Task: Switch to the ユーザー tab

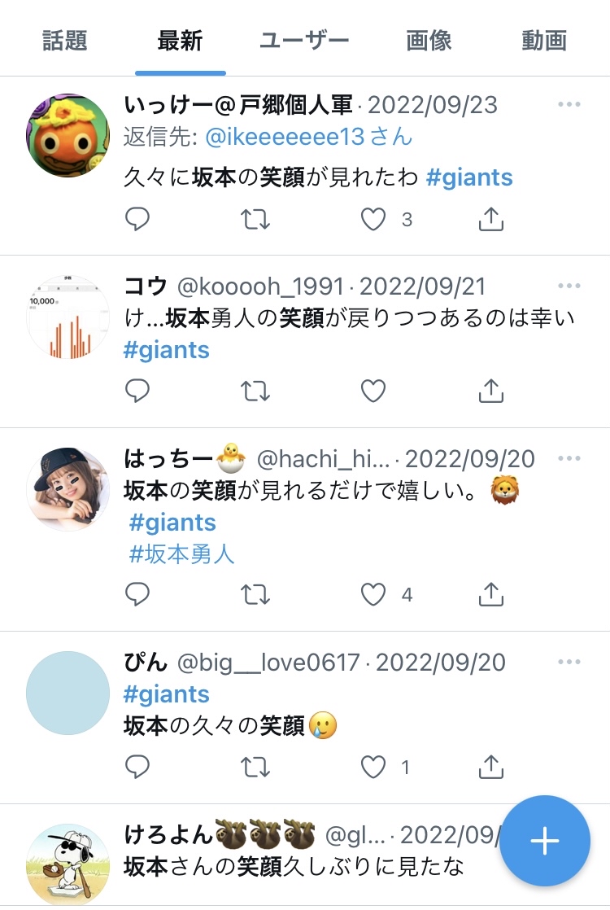Action: coord(304,41)
